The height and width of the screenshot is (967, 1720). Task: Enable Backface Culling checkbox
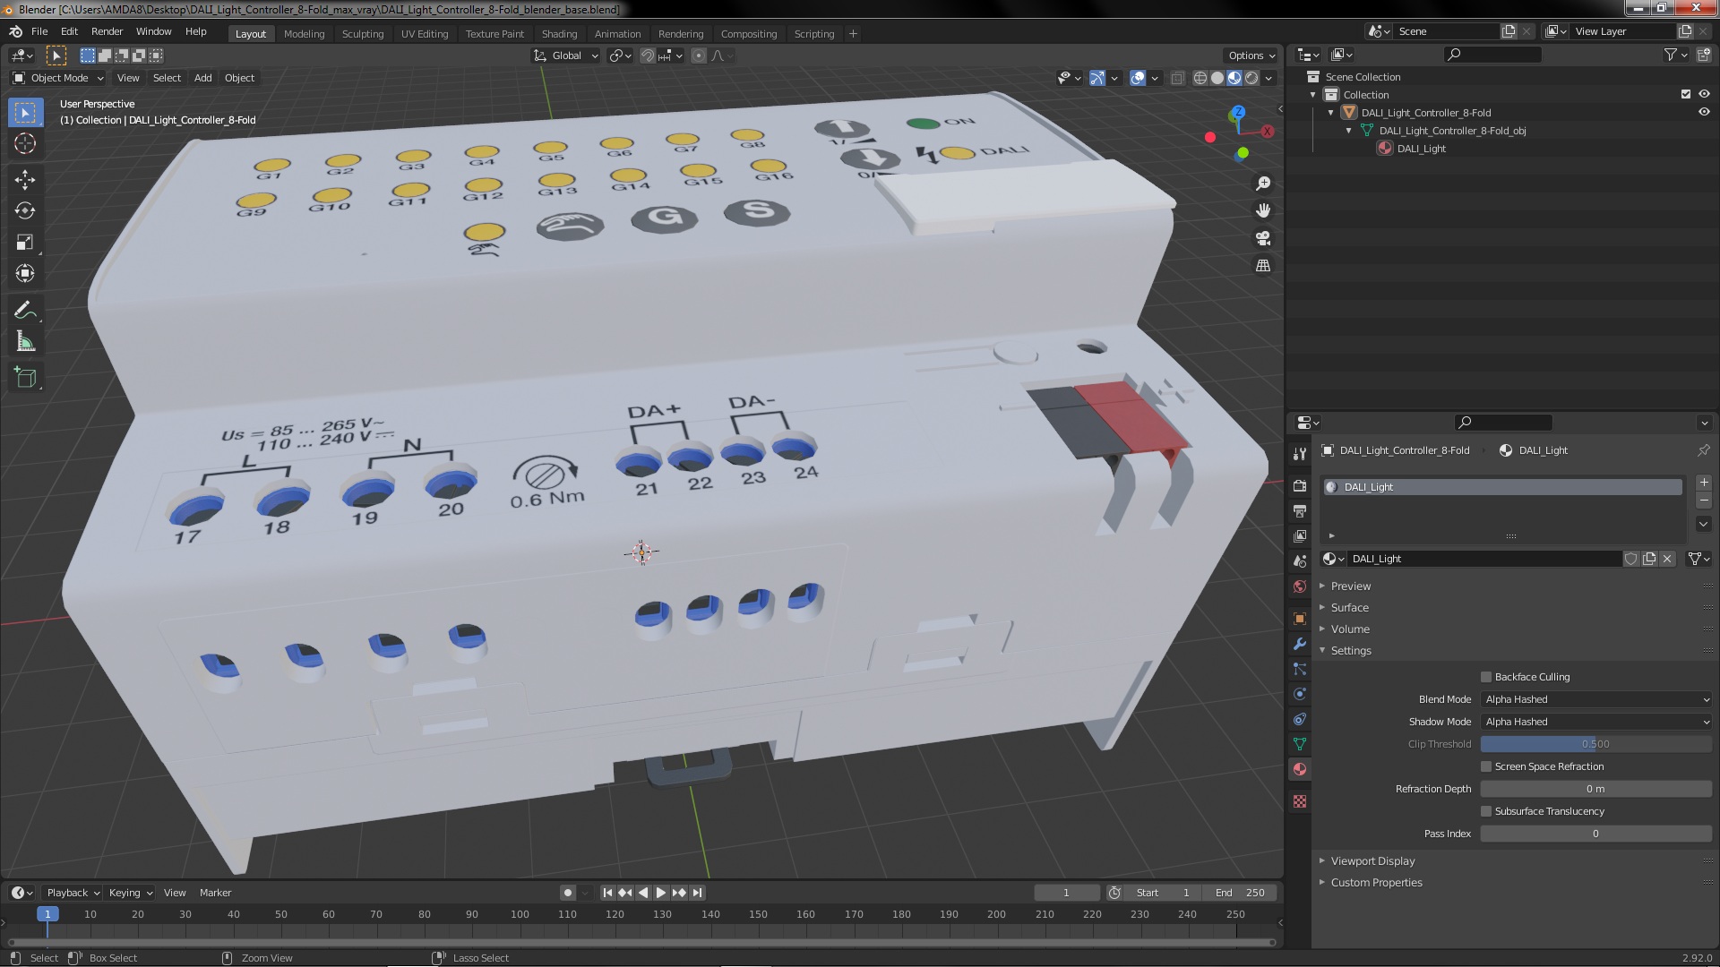coord(1486,677)
